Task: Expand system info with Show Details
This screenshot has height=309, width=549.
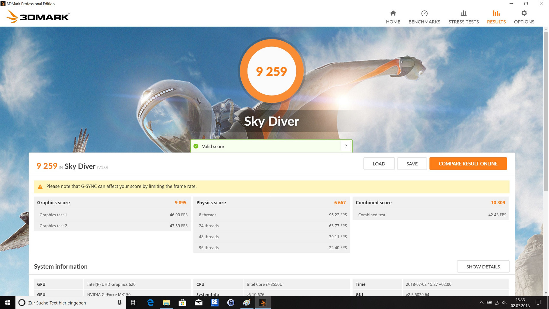Action: click(x=483, y=267)
